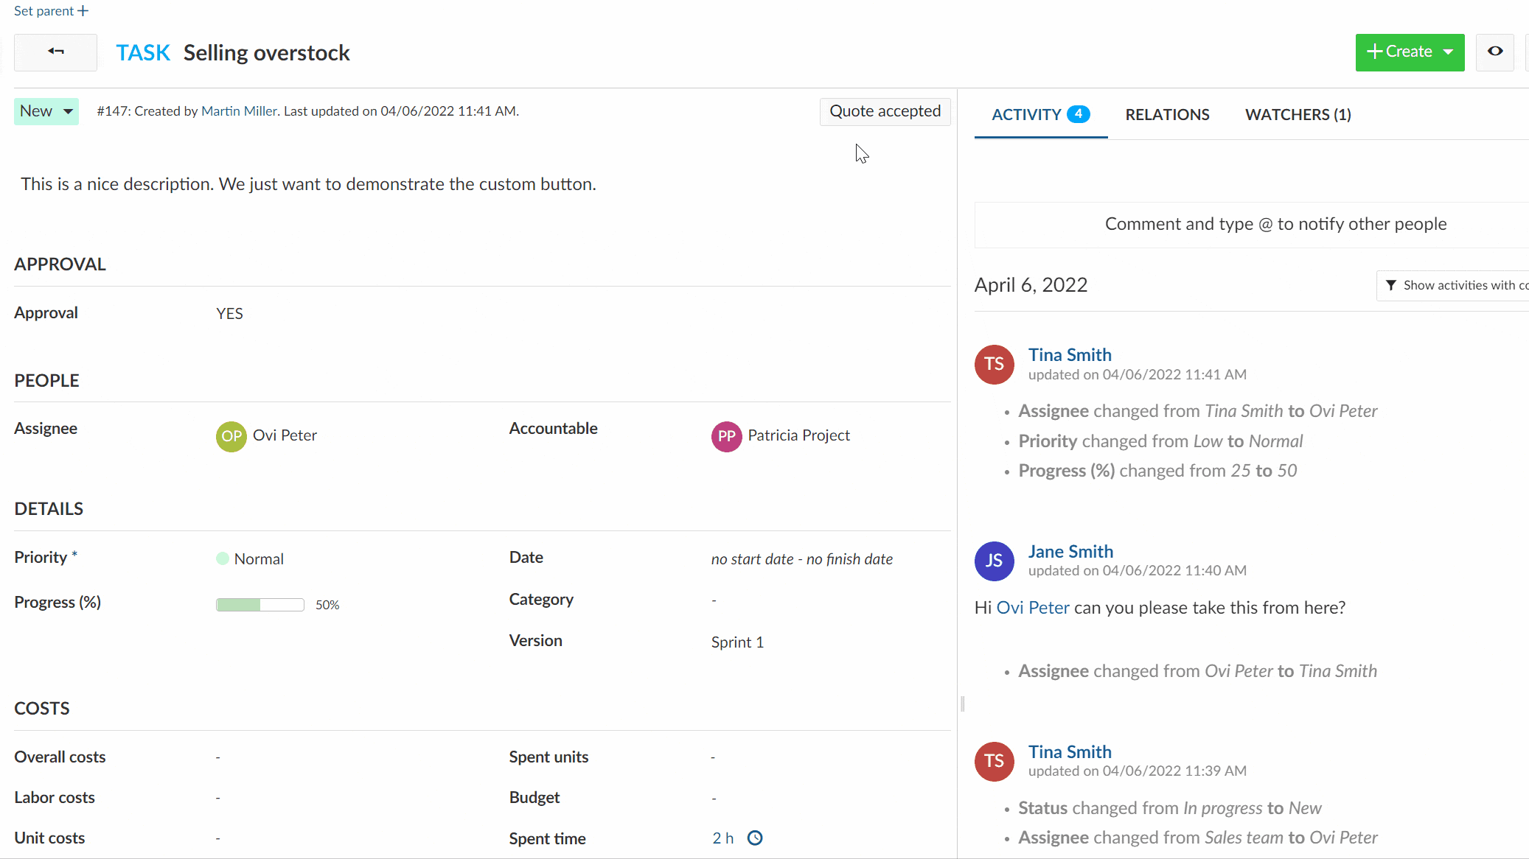Image resolution: width=1529 pixels, height=859 pixels.
Task: Click the filter icon for Show activities
Action: click(1391, 285)
